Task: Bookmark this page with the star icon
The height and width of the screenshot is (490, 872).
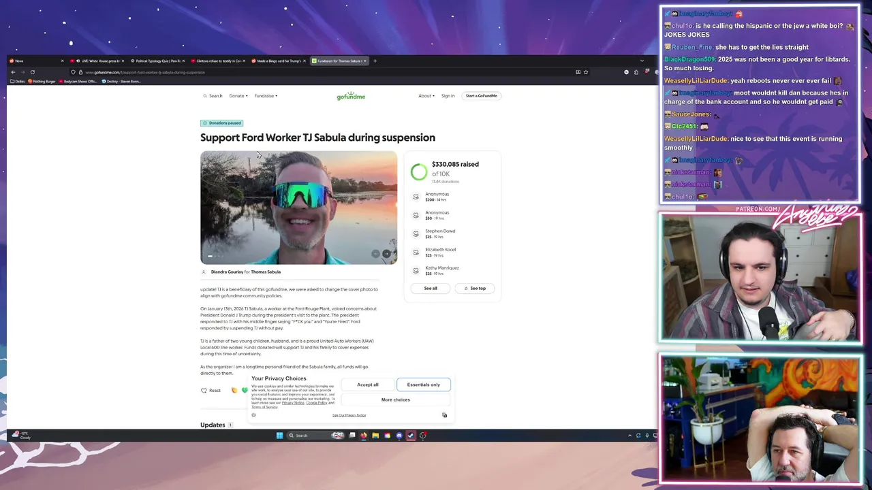Action: pos(586,72)
